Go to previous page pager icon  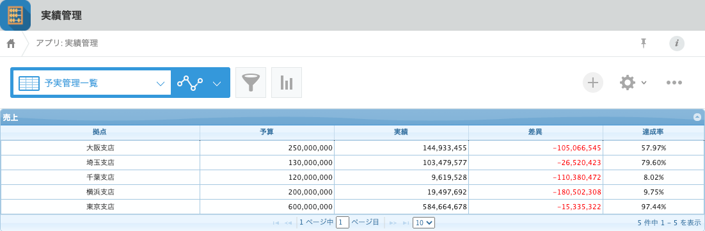click(288, 223)
